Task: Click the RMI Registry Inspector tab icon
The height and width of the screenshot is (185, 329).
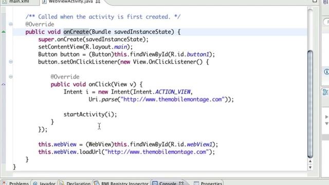Action: tap(97, 183)
